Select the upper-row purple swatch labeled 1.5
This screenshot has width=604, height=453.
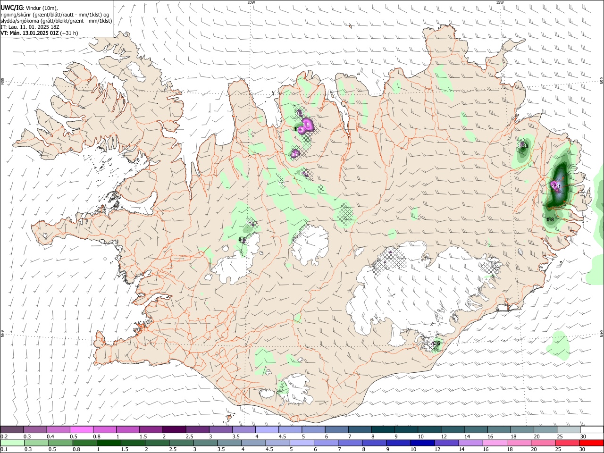point(151,430)
